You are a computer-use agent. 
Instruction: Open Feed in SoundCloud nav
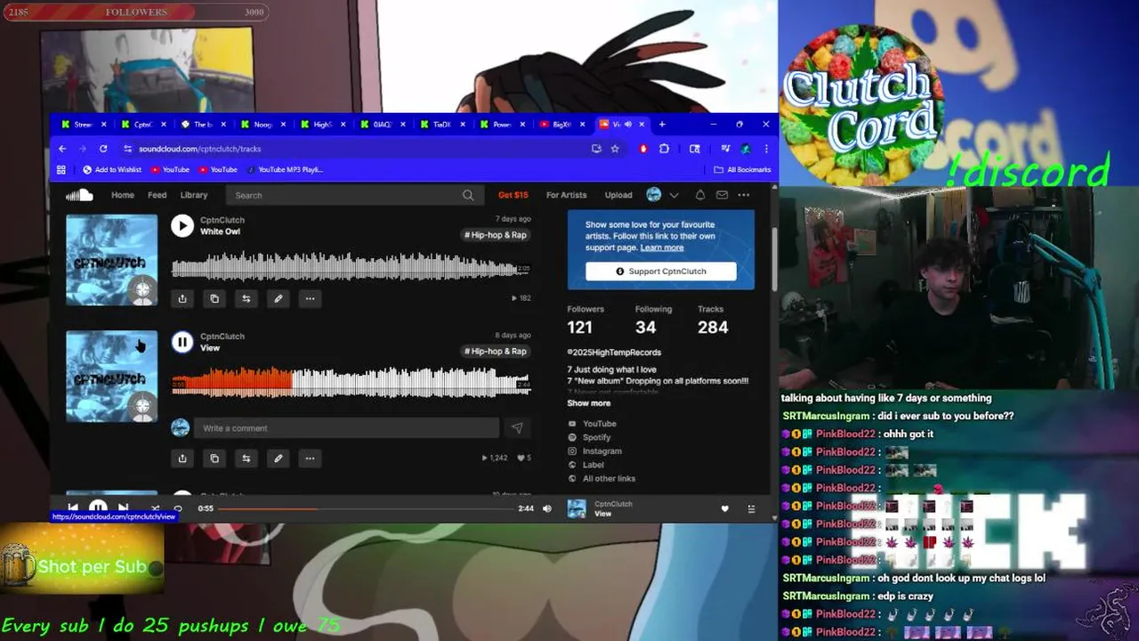click(158, 195)
